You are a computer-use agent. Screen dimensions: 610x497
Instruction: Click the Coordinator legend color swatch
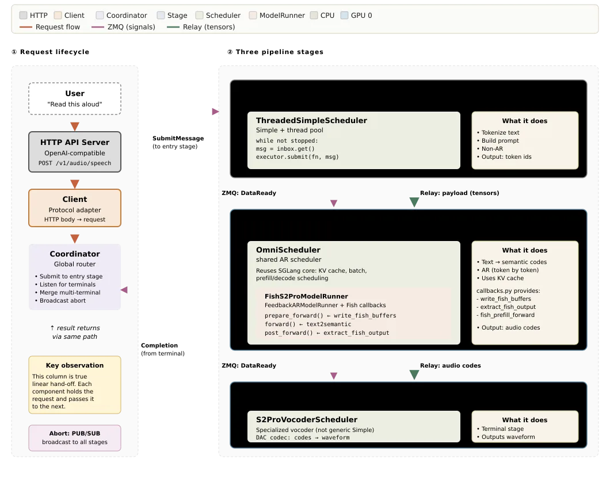(x=100, y=15)
